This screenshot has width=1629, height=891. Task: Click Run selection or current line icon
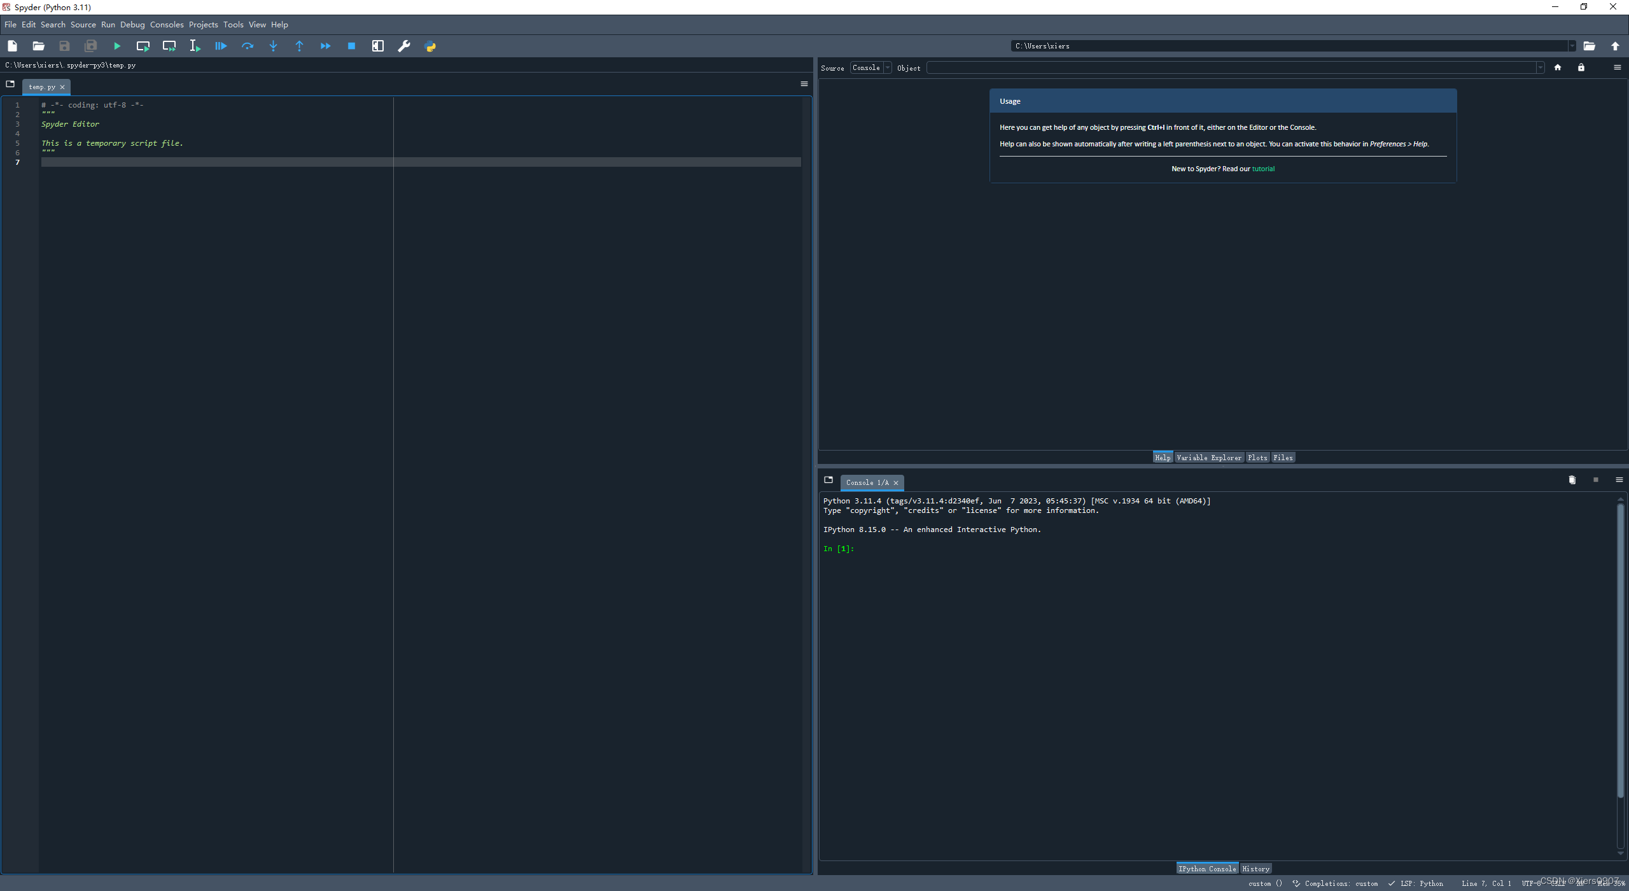(195, 46)
